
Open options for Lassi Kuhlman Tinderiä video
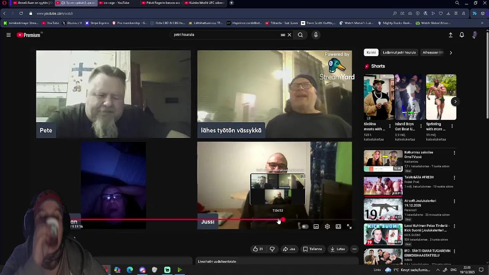click(x=454, y=226)
